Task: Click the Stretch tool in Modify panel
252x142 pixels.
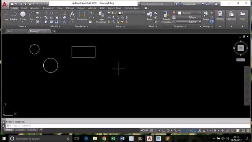Action: [x=46, y=22]
